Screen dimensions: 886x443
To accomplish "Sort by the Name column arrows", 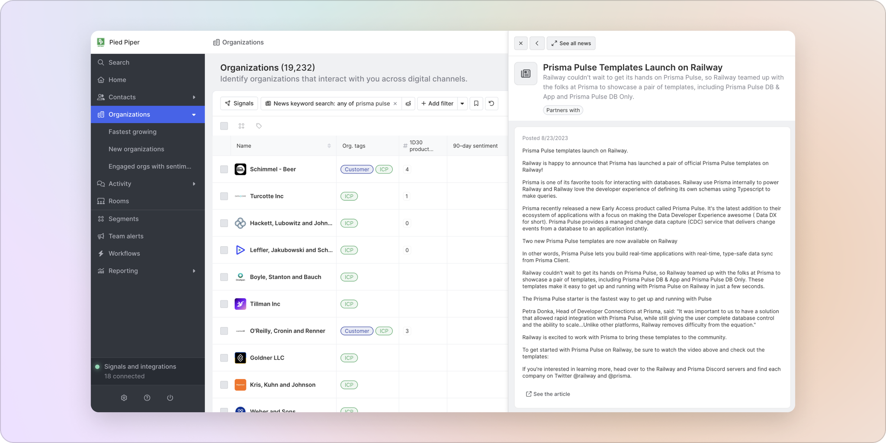I will tap(329, 146).
